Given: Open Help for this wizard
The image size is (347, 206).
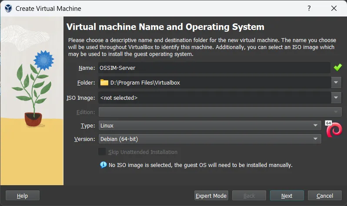Looking at the screenshot, I should (22, 196).
